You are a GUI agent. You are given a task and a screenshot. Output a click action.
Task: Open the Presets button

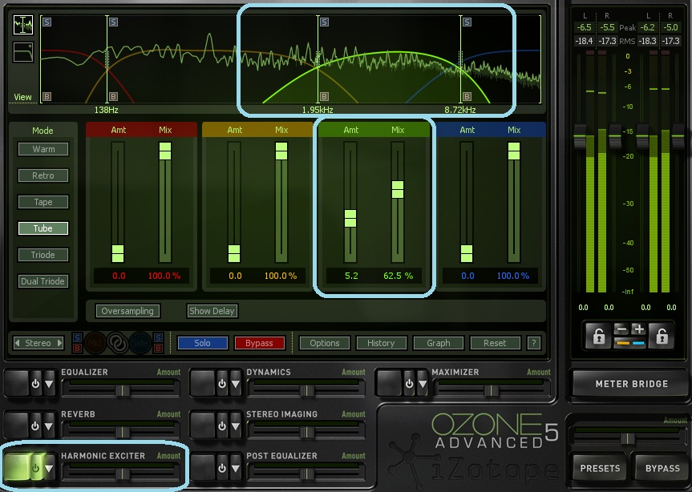(599, 468)
